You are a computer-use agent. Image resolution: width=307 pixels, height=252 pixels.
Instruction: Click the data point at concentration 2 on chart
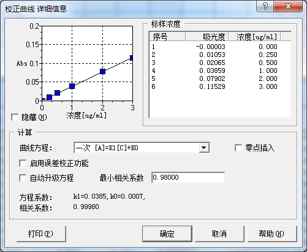[x=102, y=71]
